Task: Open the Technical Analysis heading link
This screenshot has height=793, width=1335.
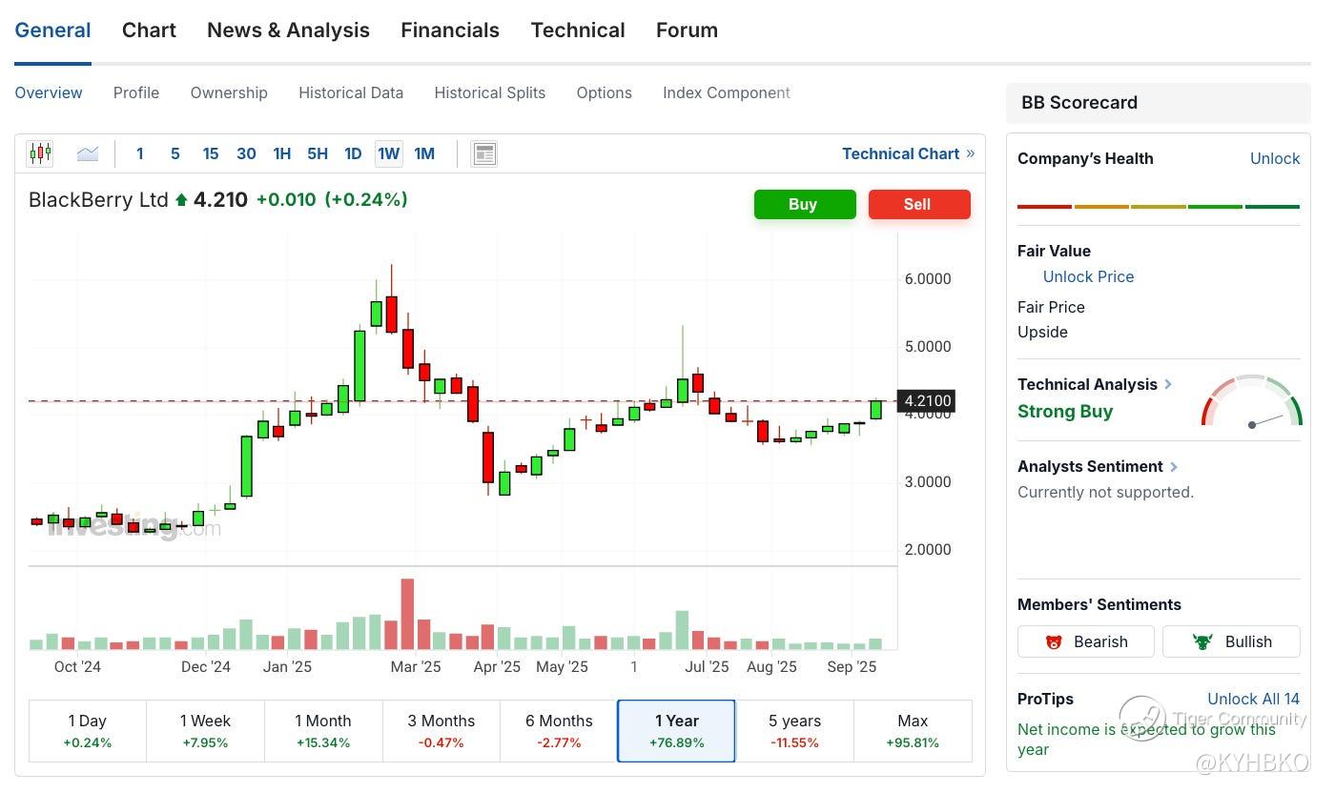Action: (1087, 384)
